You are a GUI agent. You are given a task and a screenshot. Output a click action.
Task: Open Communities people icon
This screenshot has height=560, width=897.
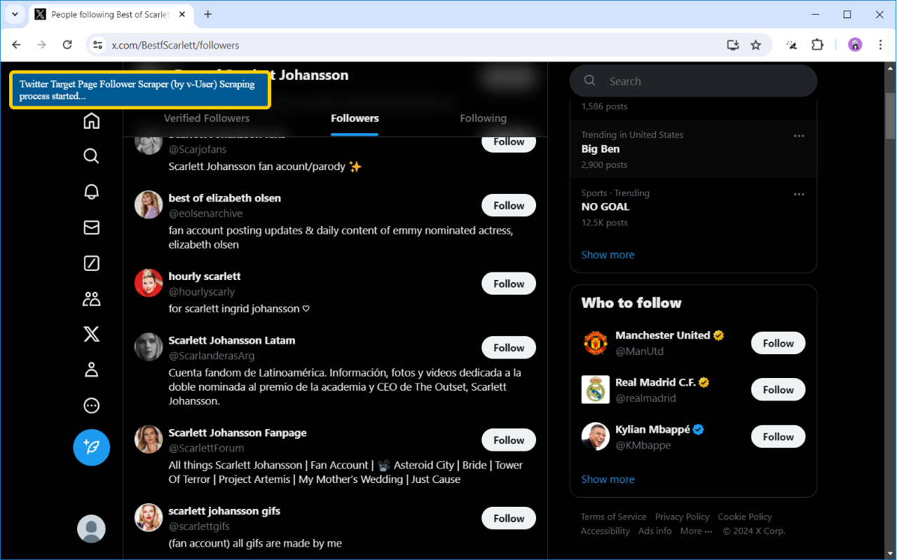[91, 299]
